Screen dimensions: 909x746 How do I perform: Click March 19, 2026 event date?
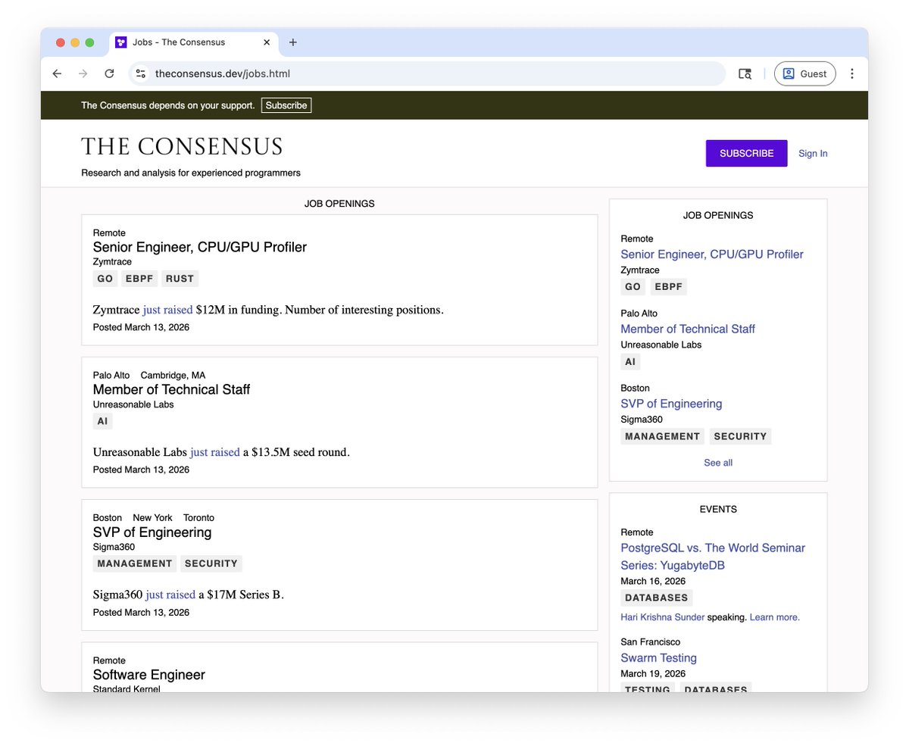click(x=653, y=673)
